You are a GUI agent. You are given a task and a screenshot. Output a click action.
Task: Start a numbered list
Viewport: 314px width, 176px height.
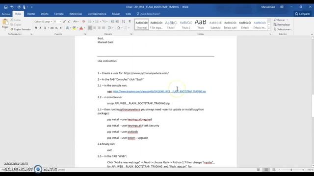(x=97, y=22)
